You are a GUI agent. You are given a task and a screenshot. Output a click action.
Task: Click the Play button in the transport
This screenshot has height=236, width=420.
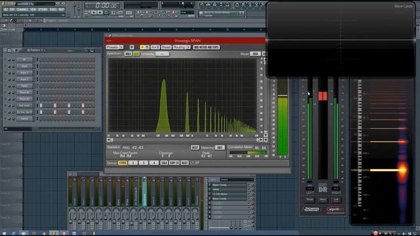(x=94, y=12)
